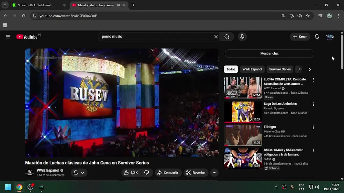Viewport: 344px width, 193px height.
Task: Click Mostrar chat button
Action: point(269,53)
